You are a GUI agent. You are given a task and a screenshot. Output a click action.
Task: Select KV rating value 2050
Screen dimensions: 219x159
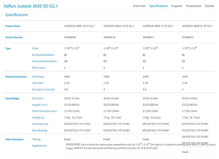pyautogui.click(x=185, y=77)
